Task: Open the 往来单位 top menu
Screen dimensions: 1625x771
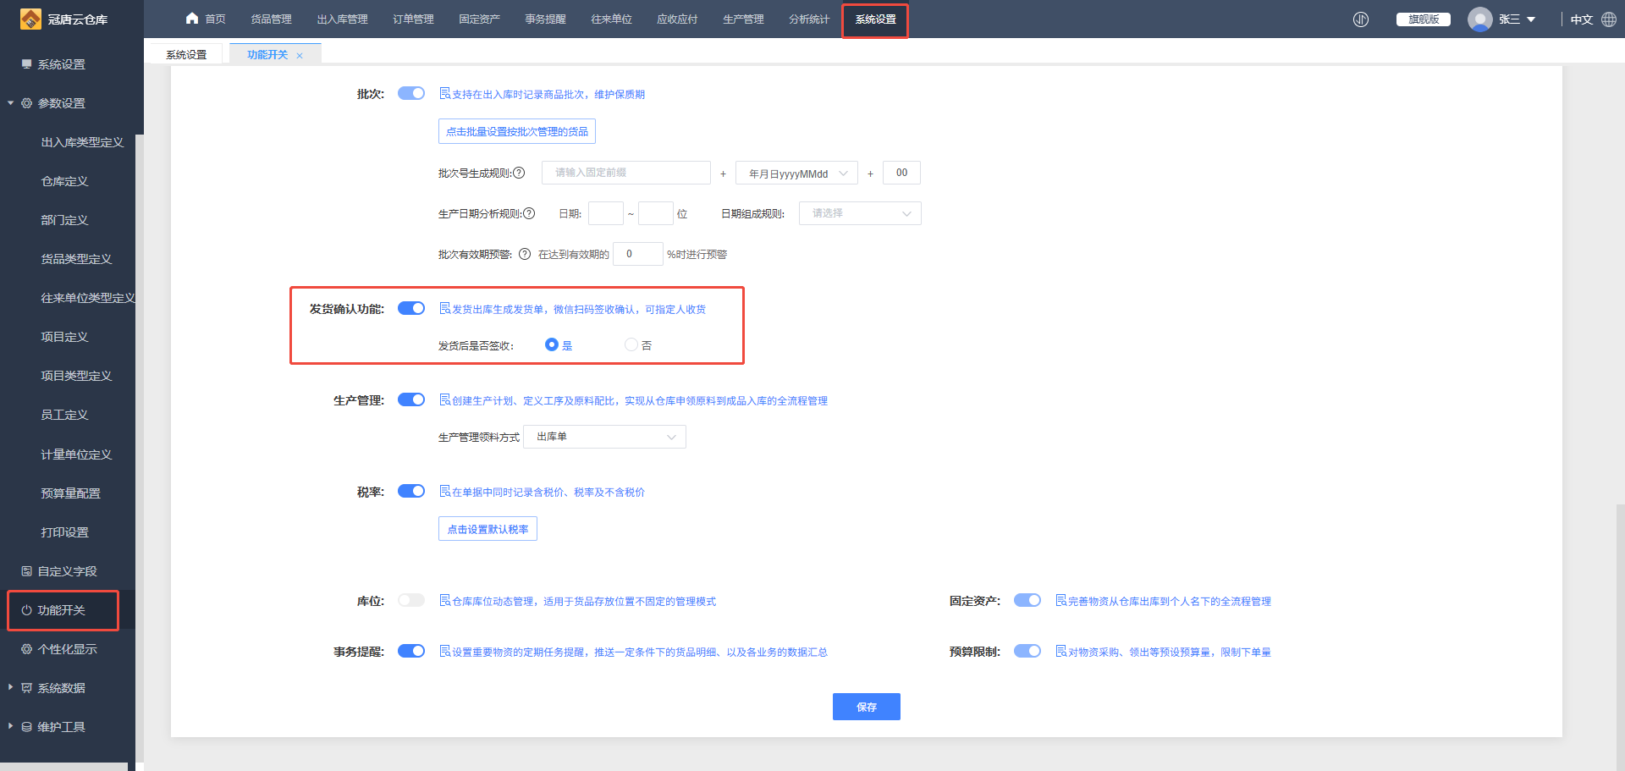Action: (x=611, y=19)
